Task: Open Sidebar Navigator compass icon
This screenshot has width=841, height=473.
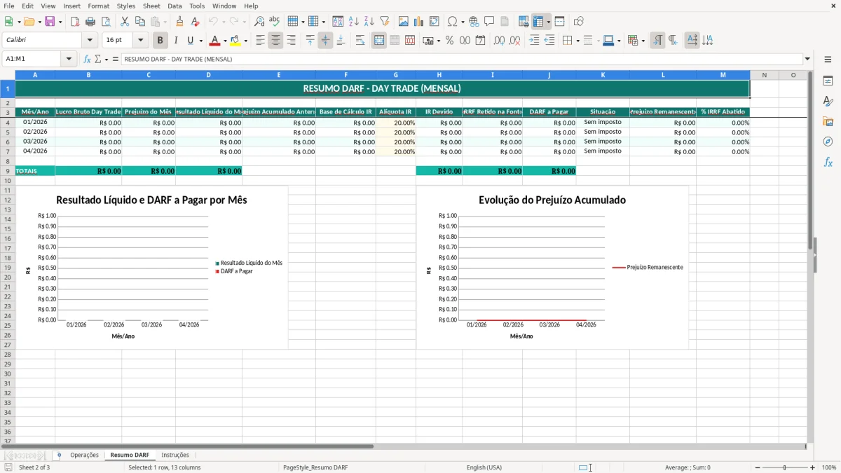Action: [x=828, y=142]
